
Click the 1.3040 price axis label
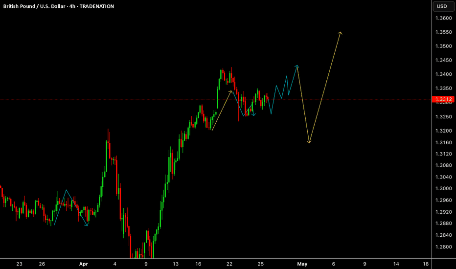click(443, 177)
